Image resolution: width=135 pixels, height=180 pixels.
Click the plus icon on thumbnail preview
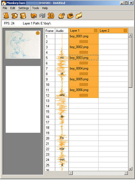point(38,33)
